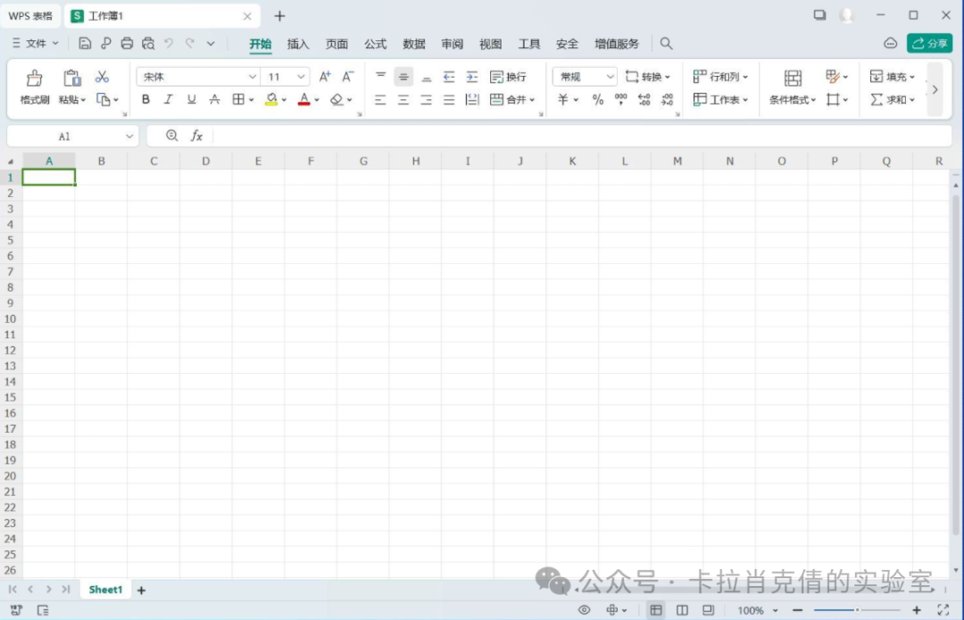The width and height of the screenshot is (964, 620).
Task: Select the Sheet1 worksheet tab
Action: click(x=105, y=590)
